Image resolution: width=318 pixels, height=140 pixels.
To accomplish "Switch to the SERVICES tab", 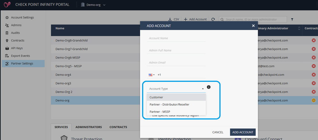I will pyautogui.click(x=61, y=127).
